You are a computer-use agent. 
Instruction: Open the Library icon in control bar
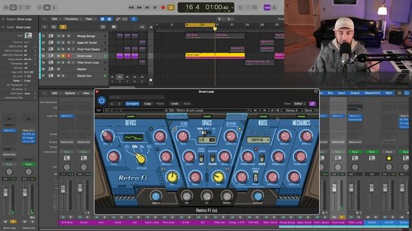(6, 8)
